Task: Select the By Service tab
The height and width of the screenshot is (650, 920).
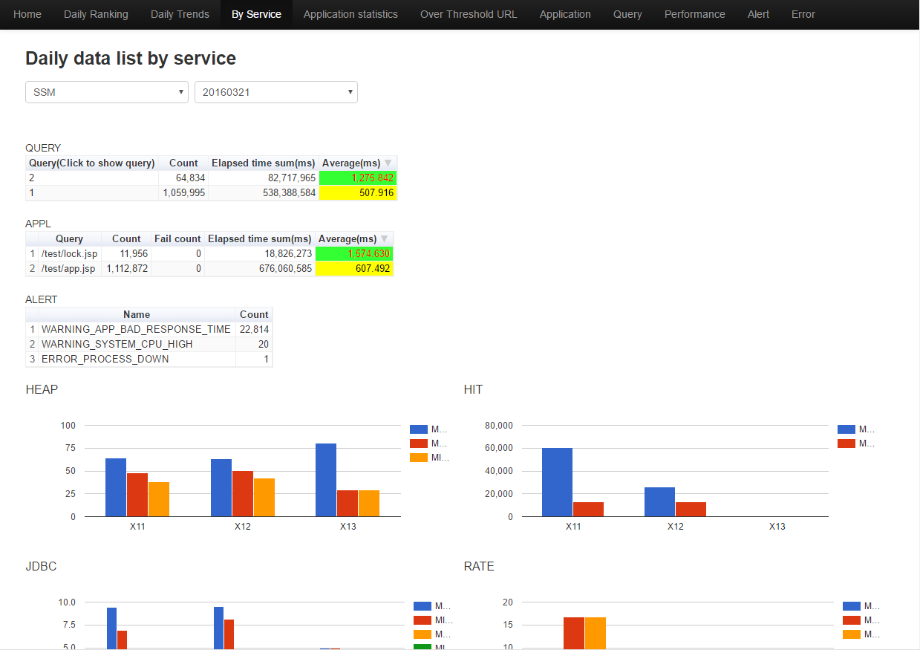Action: 256,14
